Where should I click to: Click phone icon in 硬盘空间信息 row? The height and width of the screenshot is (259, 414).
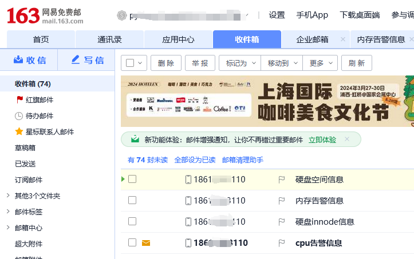point(188,180)
